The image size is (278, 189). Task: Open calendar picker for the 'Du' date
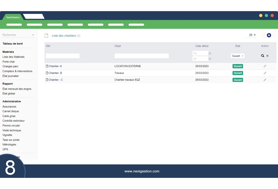point(210,53)
